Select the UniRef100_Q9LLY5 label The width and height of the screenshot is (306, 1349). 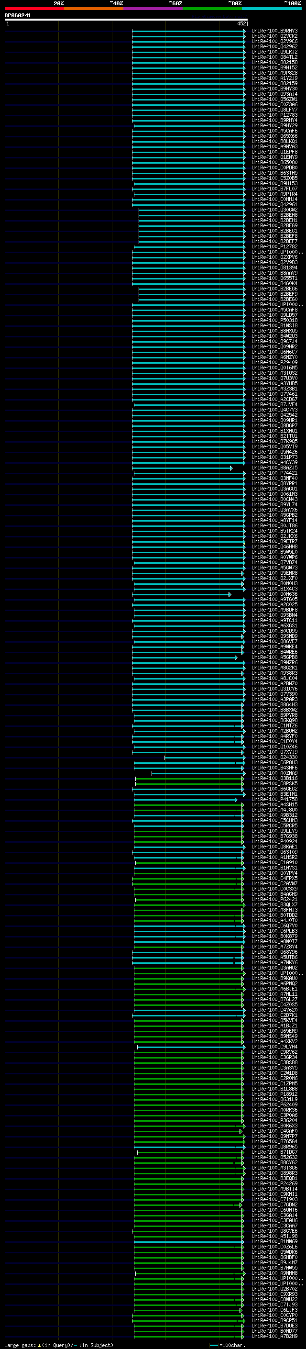pos(274,831)
